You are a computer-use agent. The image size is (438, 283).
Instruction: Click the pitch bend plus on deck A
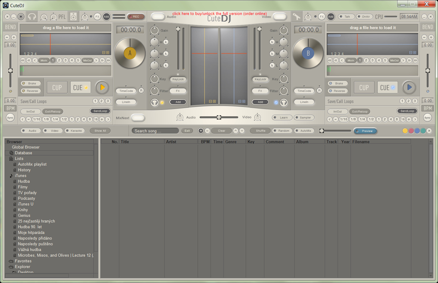tap(14, 37)
